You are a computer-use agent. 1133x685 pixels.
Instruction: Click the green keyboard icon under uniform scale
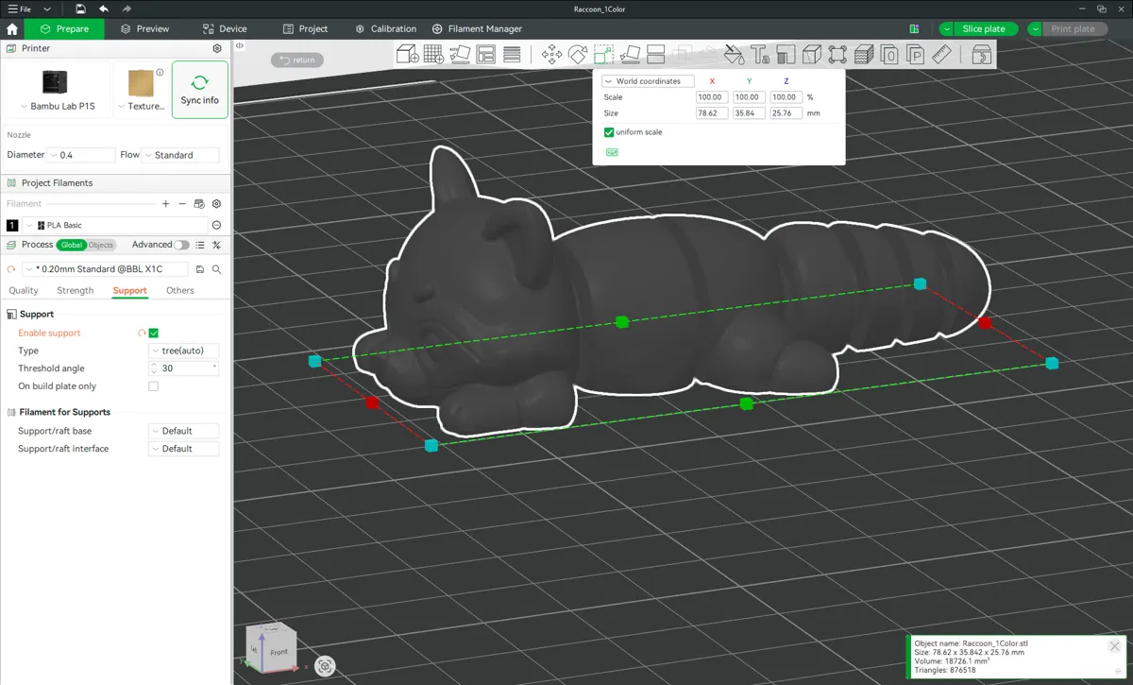point(612,152)
